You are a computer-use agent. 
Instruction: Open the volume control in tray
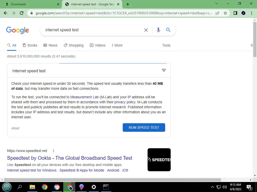click(225, 187)
